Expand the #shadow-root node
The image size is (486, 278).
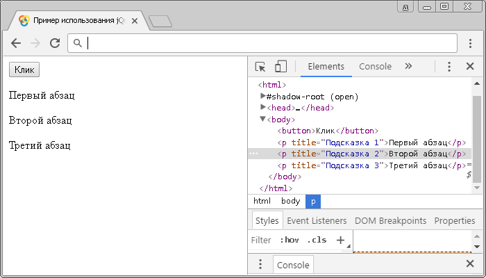pyautogui.click(x=263, y=96)
